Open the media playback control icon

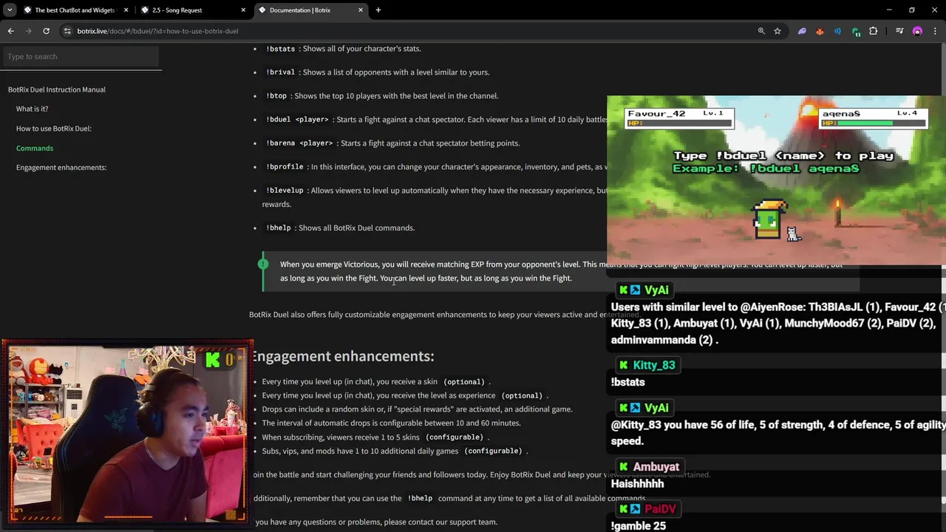899,31
